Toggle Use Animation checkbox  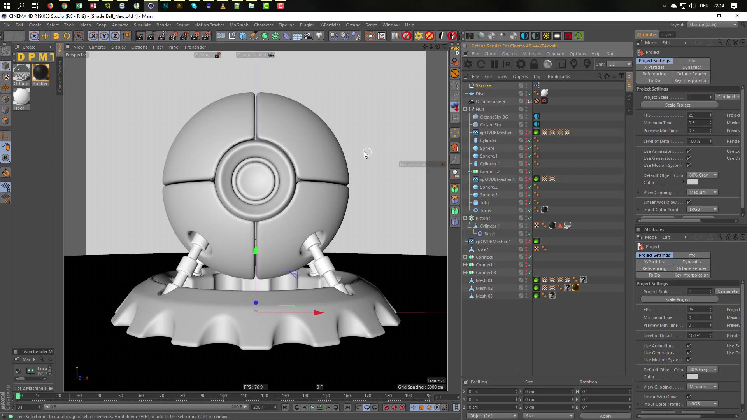pyautogui.click(x=689, y=151)
